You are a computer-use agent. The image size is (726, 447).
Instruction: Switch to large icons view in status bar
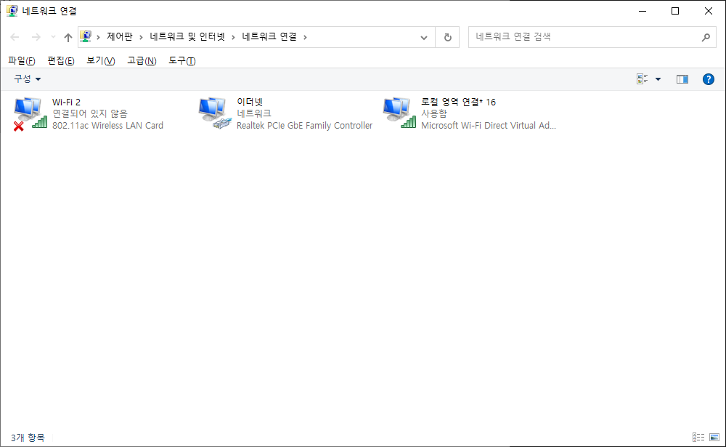[x=714, y=438]
